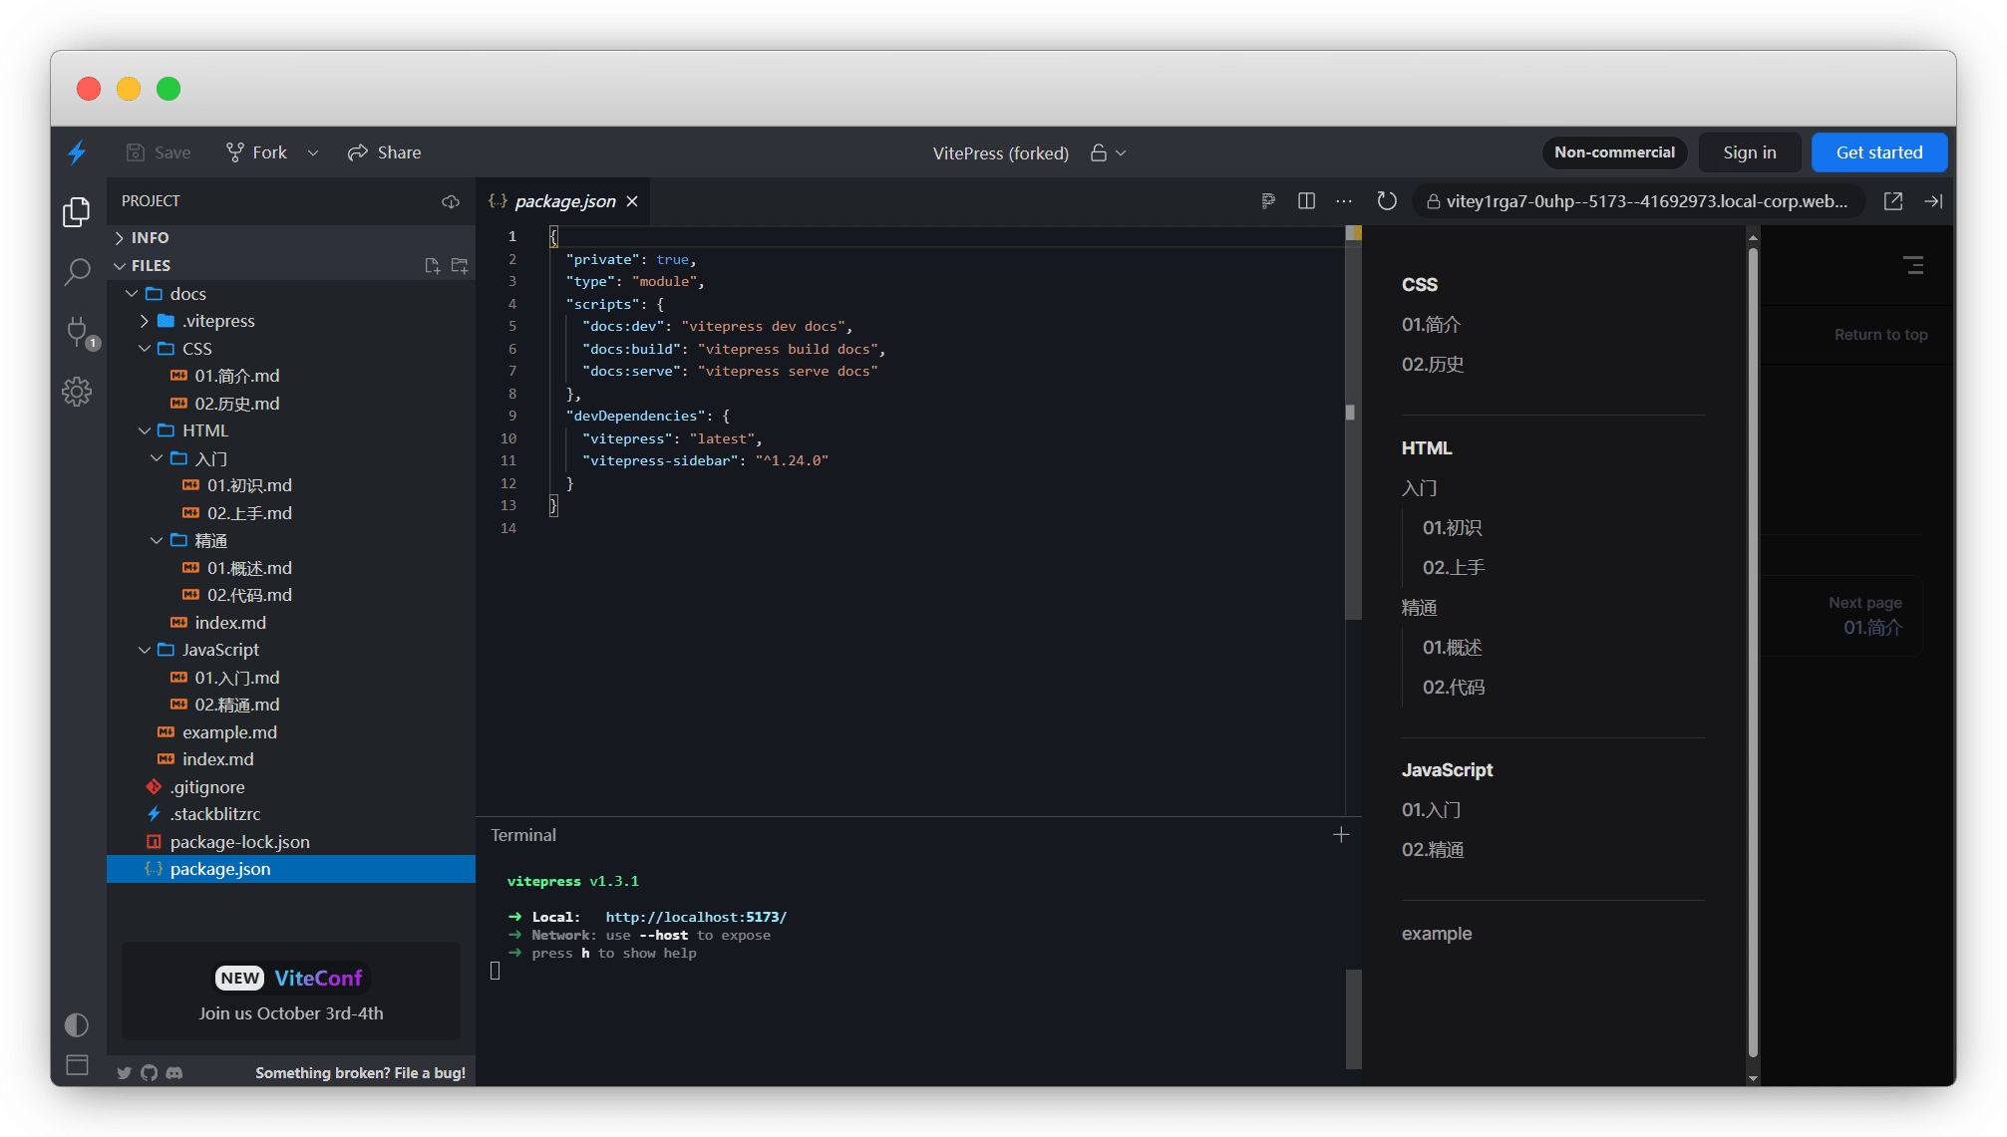Open the editor more actions ellipsis menu
Image resolution: width=2007 pixels, height=1137 pixels.
coord(1344,201)
